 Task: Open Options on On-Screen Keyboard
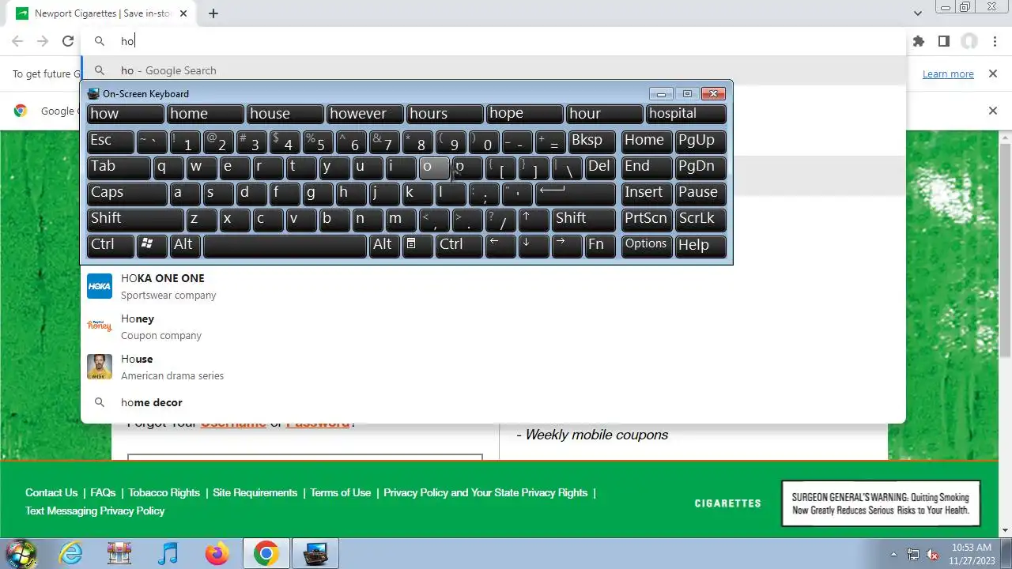tap(647, 246)
